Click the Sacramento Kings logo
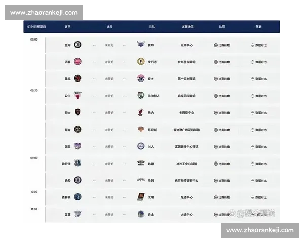 (x=78, y=146)
